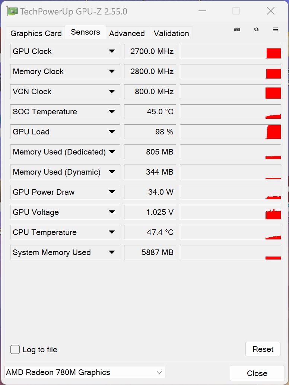The image size is (289, 385).
Task: Click the screenshot camera icon
Action: point(237,30)
